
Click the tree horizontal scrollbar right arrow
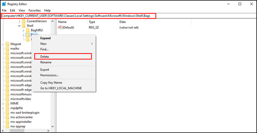coord(48,131)
